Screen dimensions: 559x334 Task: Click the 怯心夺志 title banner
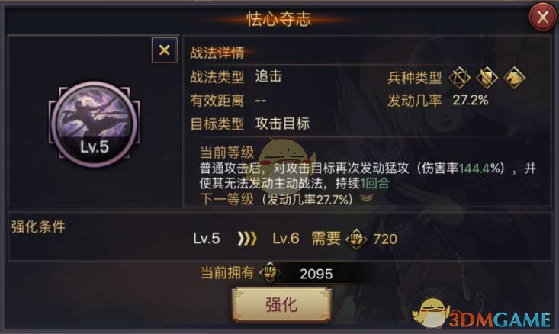coord(279,19)
